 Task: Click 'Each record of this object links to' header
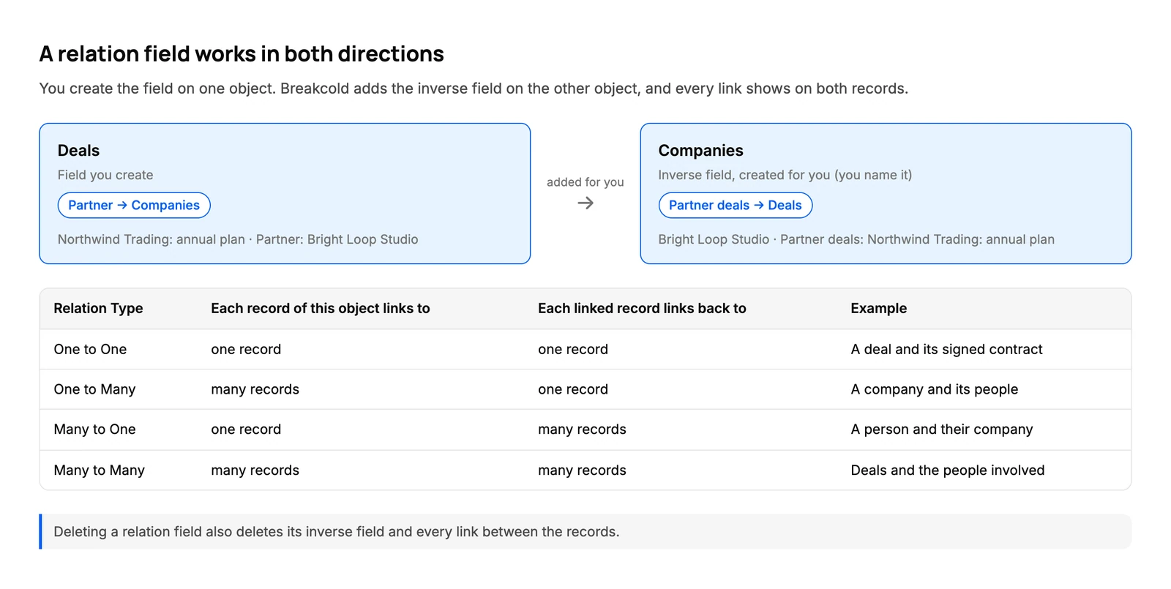[321, 309]
